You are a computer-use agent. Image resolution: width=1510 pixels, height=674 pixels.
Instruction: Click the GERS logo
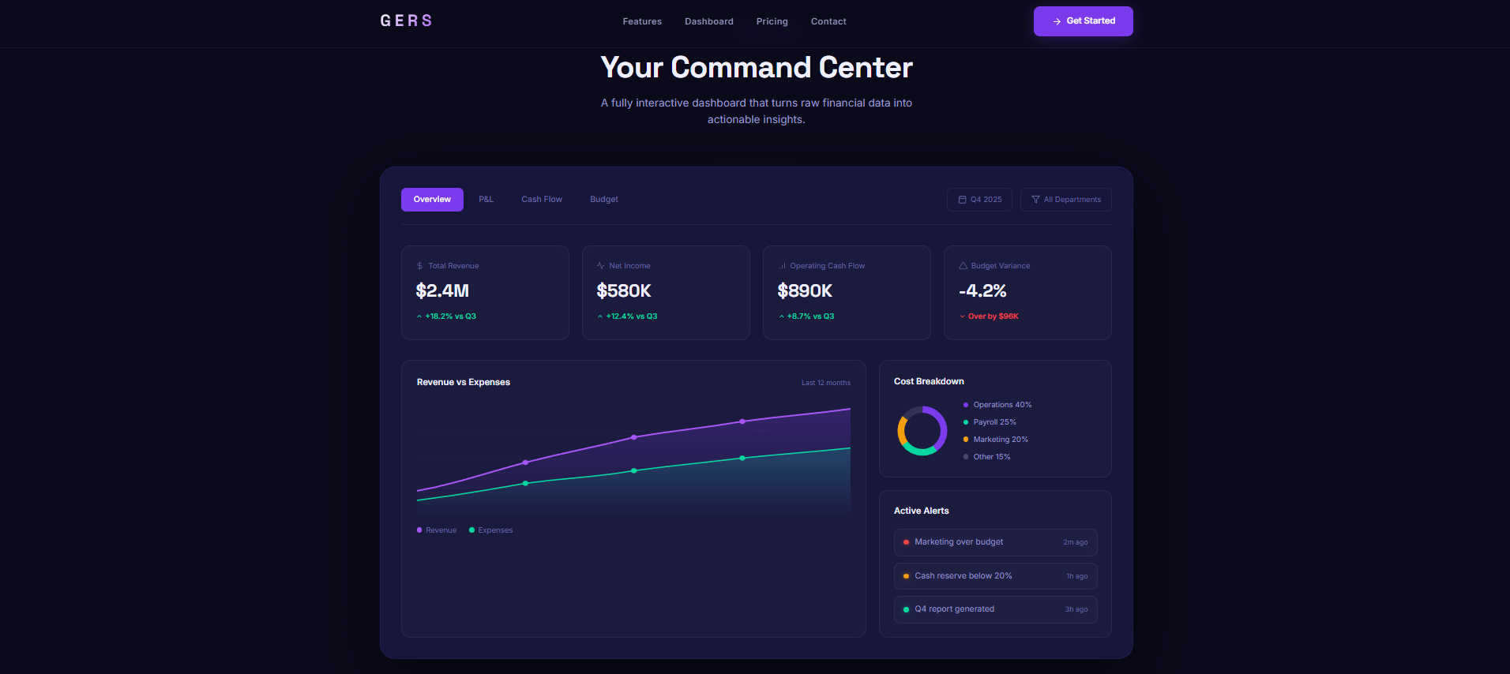pyautogui.click(x=406, y=21)
